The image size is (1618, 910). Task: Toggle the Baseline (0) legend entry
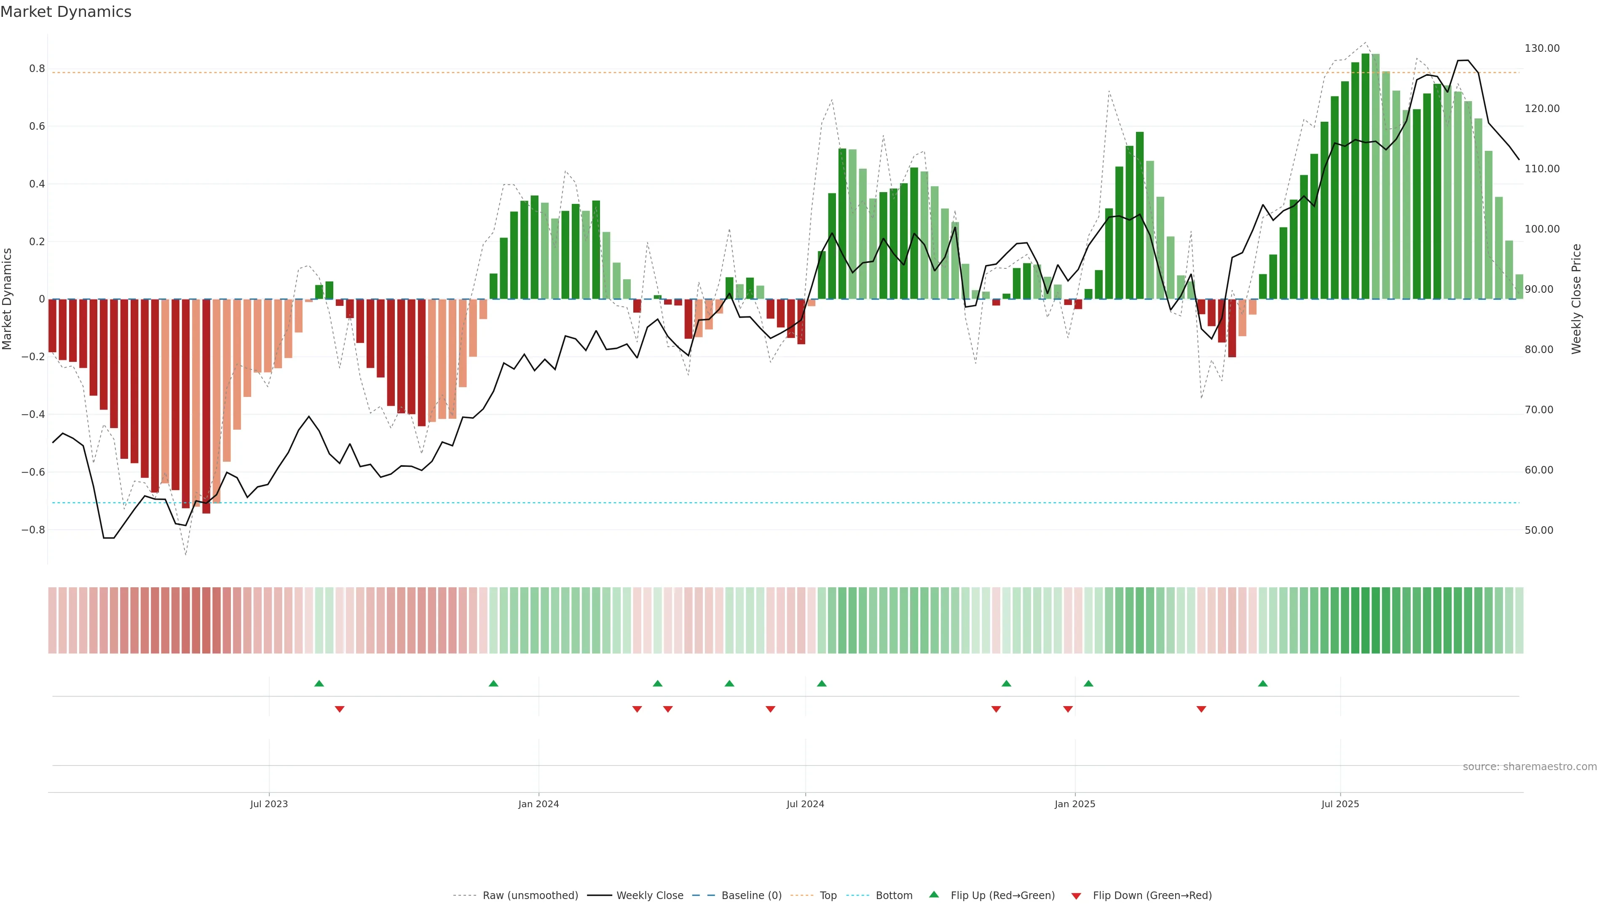pos(751,896)
